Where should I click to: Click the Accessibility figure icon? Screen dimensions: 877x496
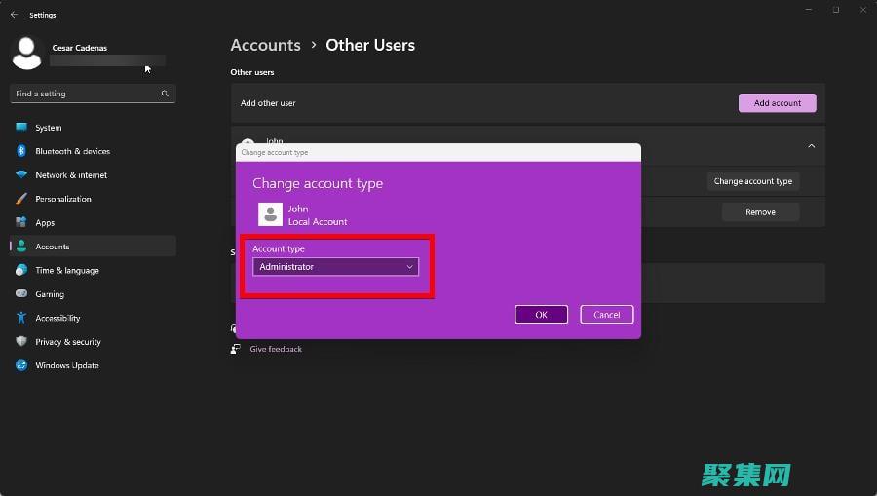click(x=21, y=318)
